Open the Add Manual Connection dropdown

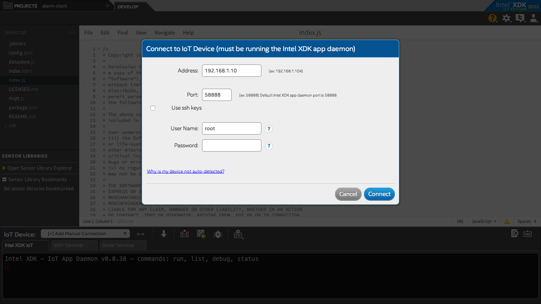(86, 234)
